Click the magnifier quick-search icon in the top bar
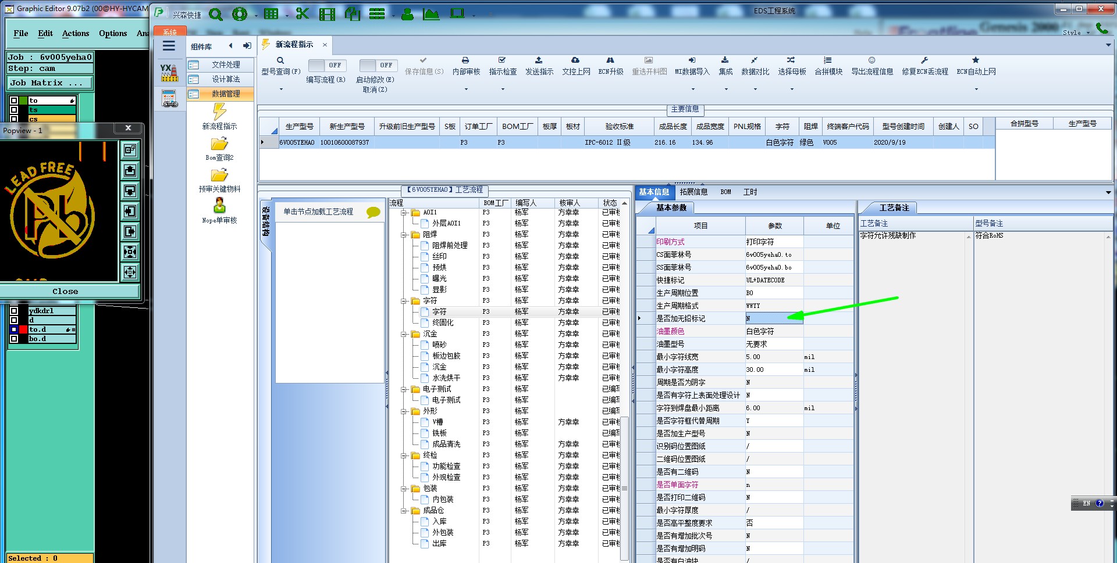1117x563 pixels. point(216,14)
